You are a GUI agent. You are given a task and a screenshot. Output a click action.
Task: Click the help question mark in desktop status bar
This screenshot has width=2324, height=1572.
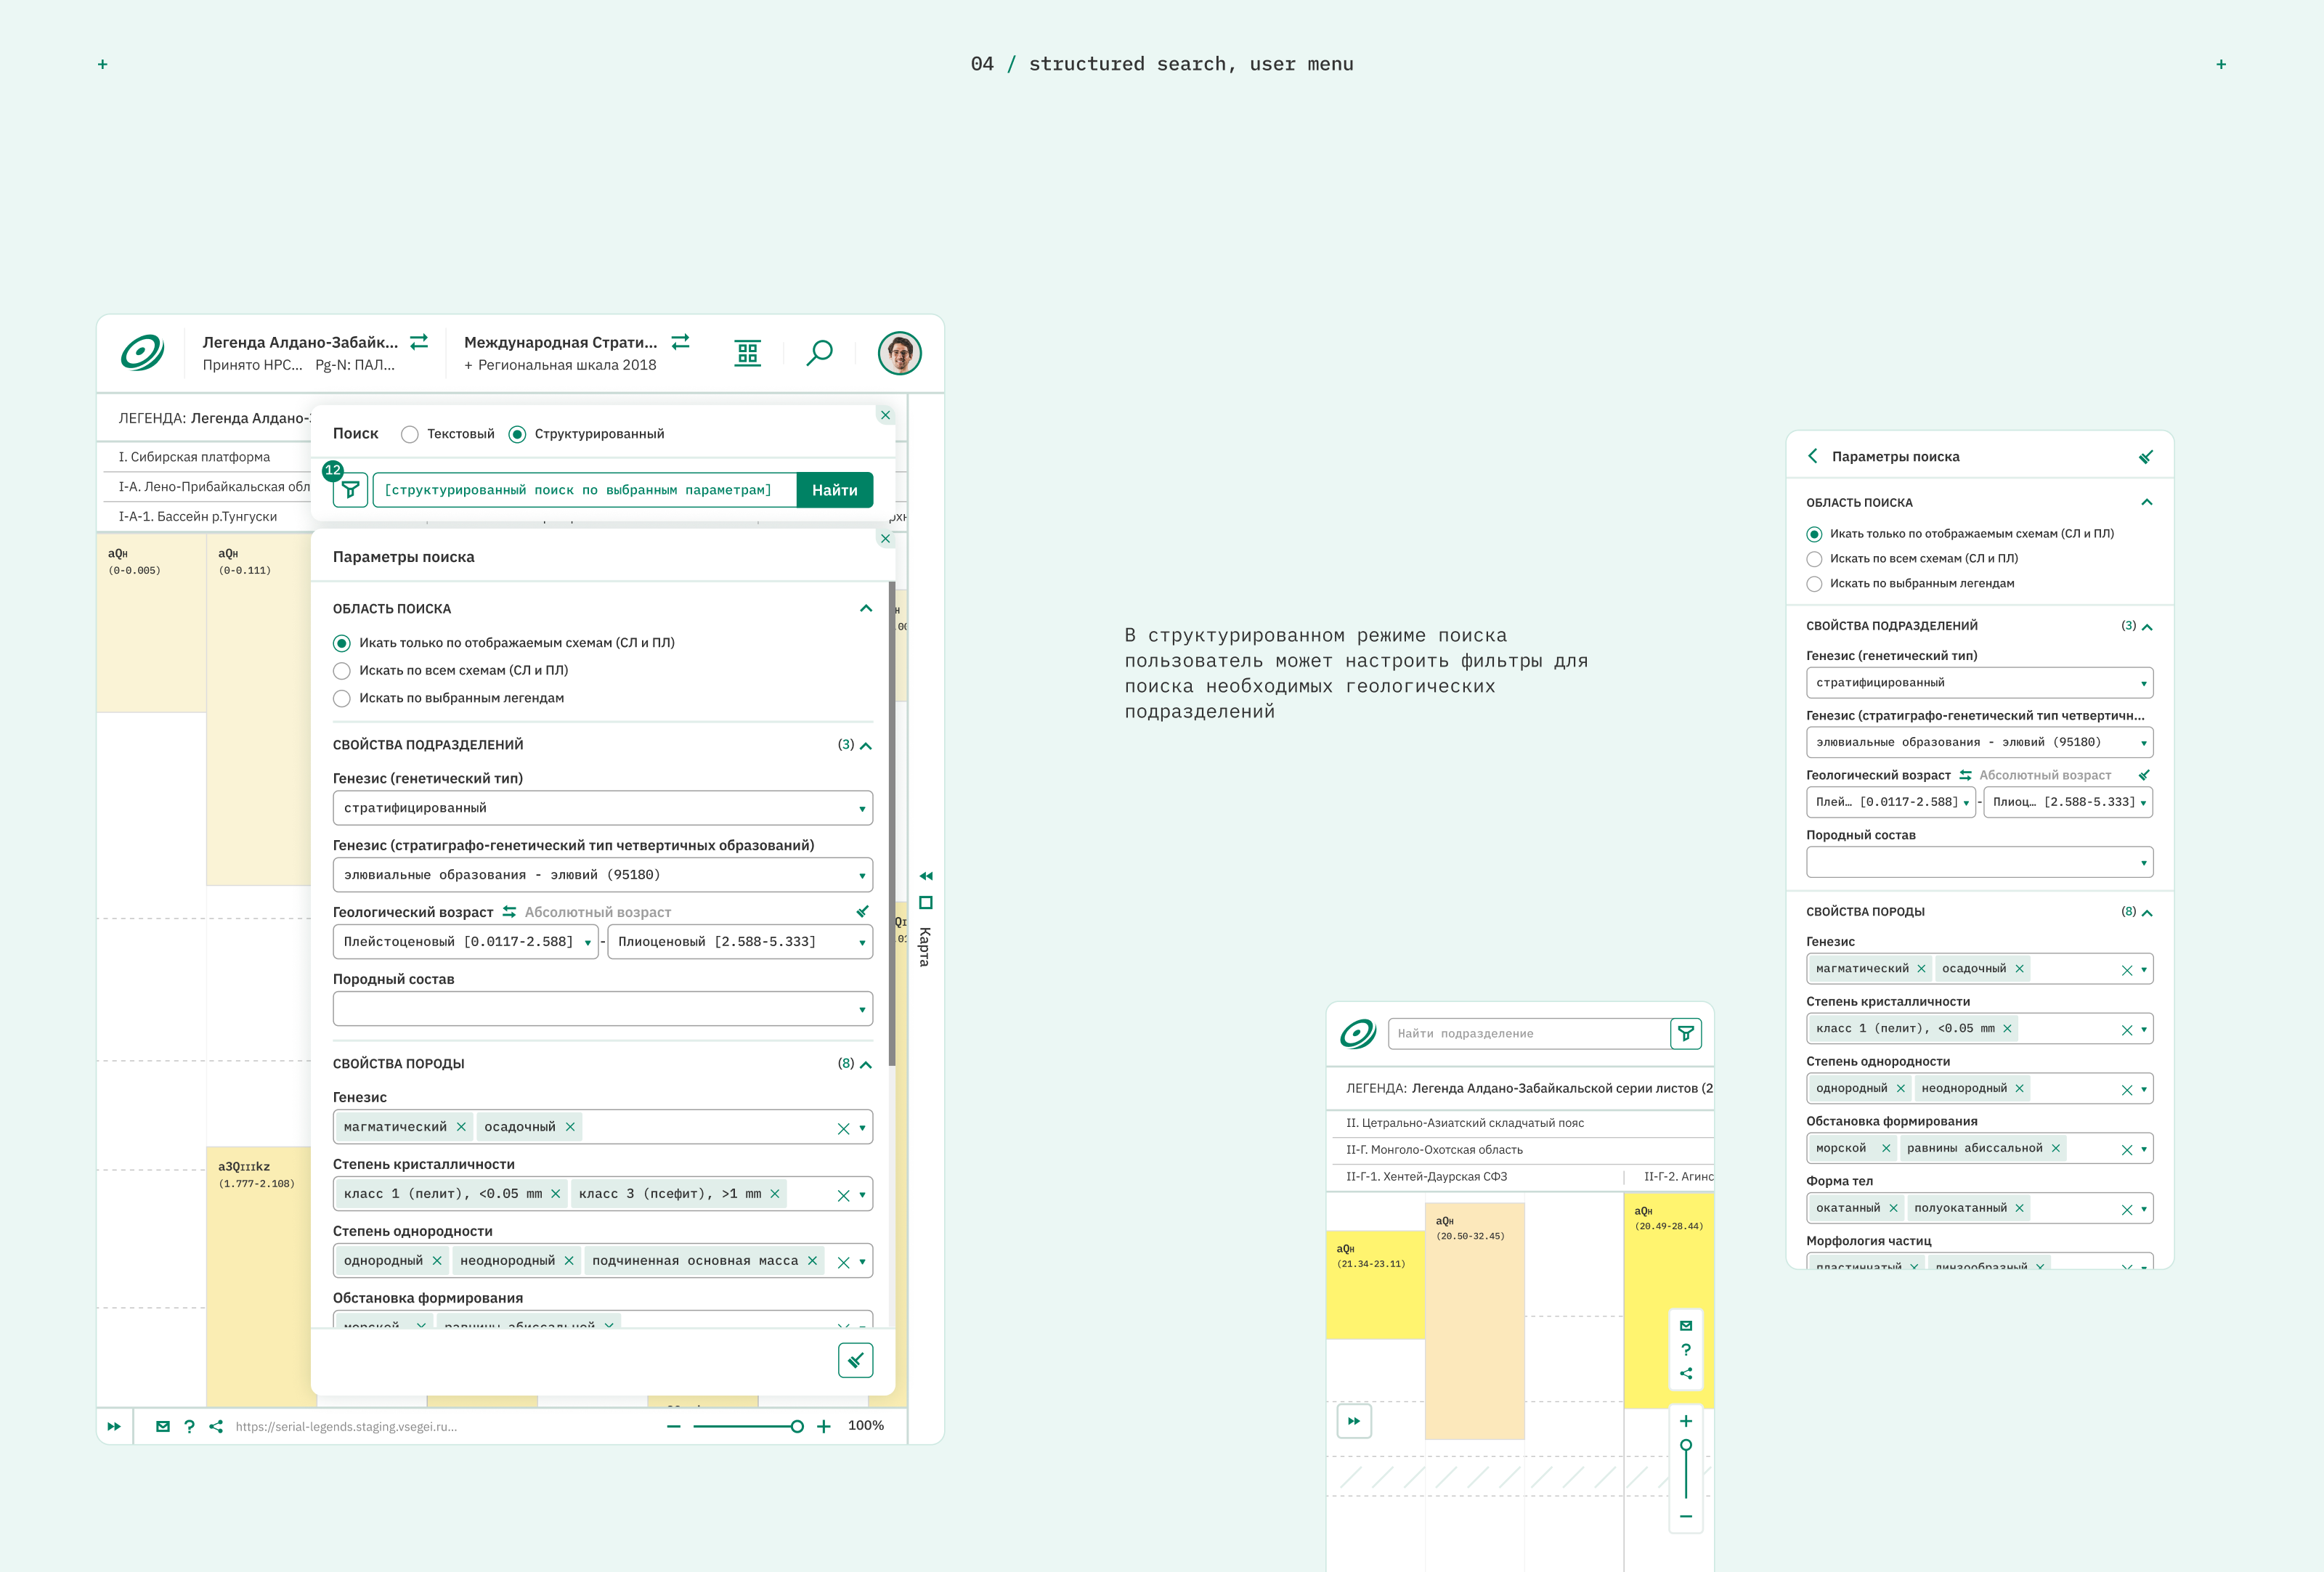click(189, 1426)
